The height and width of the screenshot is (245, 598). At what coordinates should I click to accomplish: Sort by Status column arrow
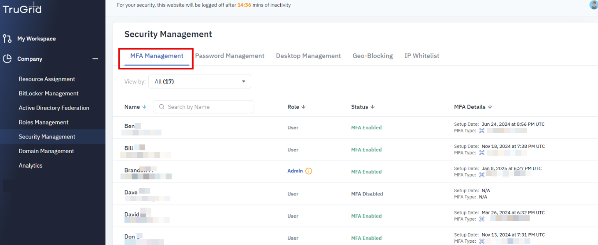372,107
